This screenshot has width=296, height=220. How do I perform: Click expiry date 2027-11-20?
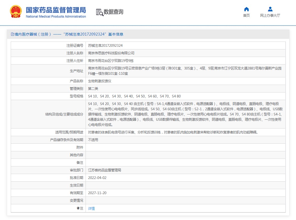click(x=97, y=193)
